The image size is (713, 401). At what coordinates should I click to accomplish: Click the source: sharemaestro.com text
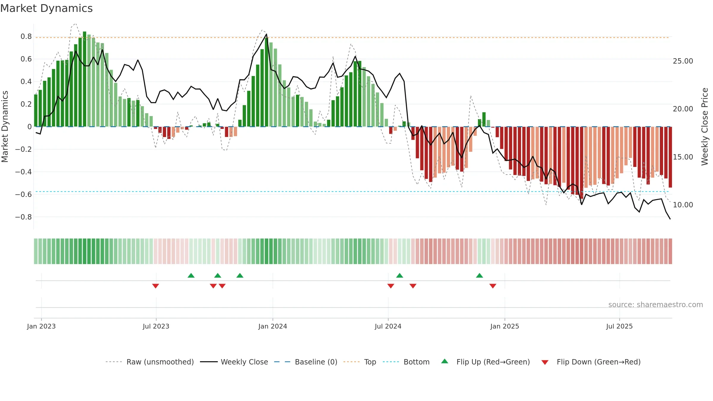[656, 304]
